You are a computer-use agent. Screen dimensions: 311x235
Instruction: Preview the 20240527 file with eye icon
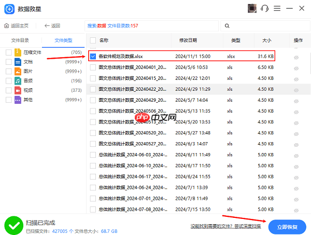pos(296,145)
